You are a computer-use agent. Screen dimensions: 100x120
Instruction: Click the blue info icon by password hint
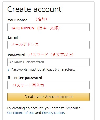(9, 70)
